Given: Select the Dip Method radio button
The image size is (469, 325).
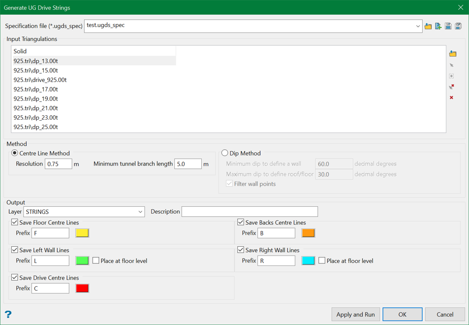Looking at the screenshot, I should [x=225, y=153].
